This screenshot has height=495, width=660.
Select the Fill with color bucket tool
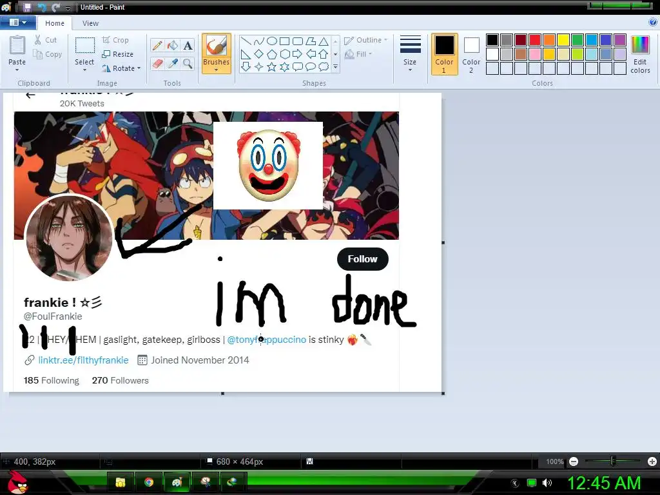pyautogui.click(x=173, y=46)
